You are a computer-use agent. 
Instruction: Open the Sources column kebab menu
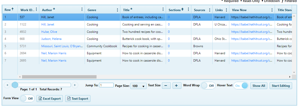(x=210, y=10)
